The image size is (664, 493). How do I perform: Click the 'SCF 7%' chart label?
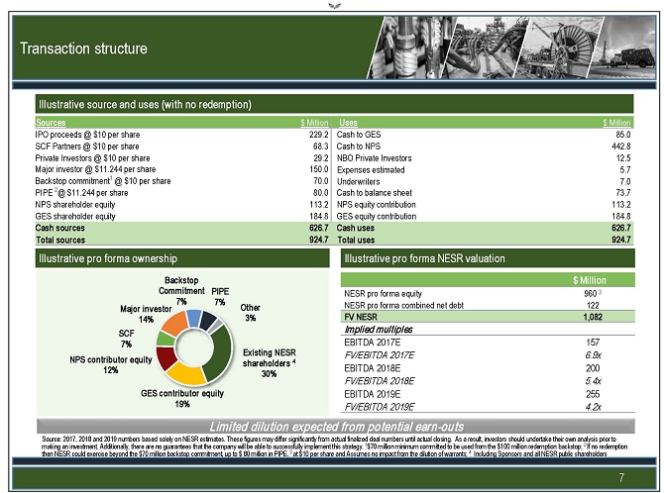(126, 339)
